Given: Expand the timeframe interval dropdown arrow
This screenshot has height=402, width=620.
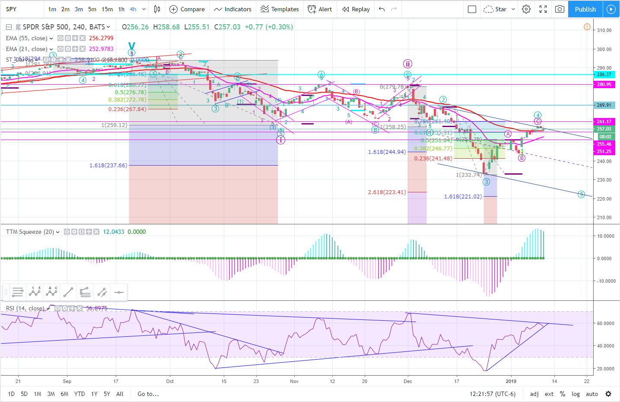Looking at the screenshot, I should pyautogui.click(x=144, y=9).
